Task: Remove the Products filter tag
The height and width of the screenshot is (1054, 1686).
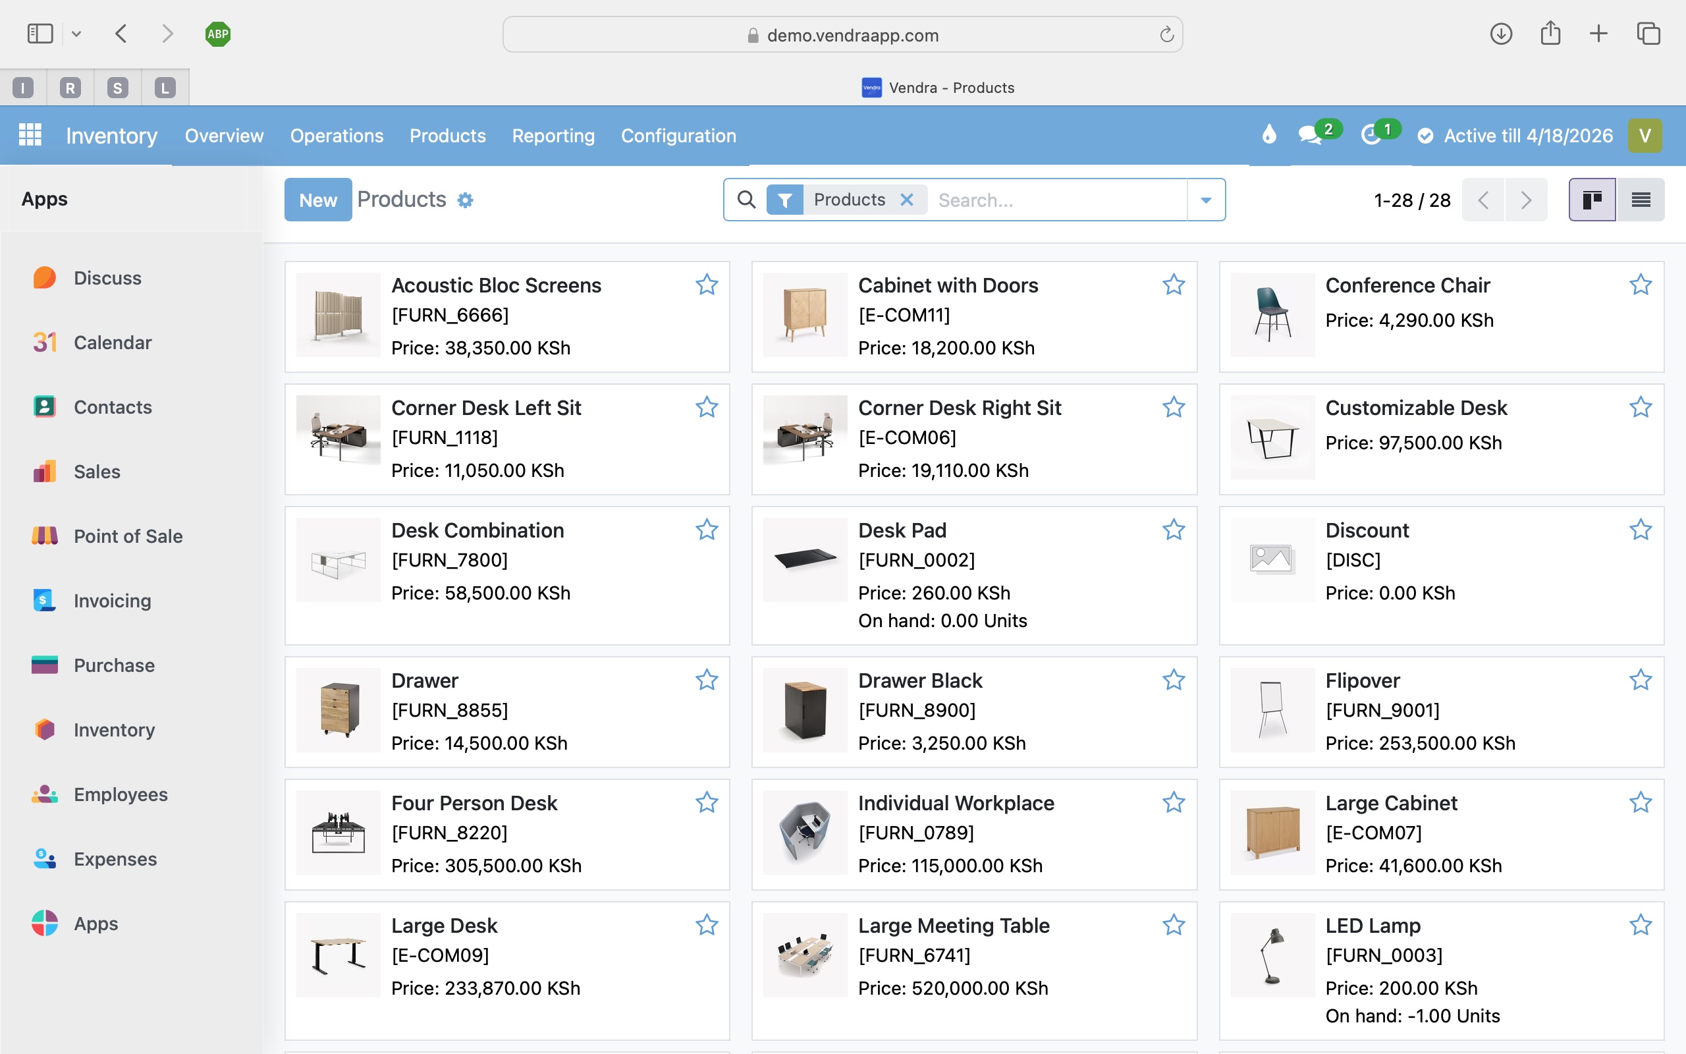Action: pos(907,200)
